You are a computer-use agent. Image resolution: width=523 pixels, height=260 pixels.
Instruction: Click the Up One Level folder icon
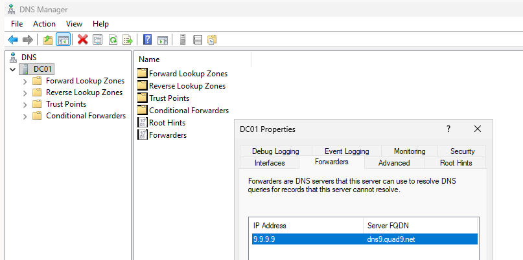tap(48, 40)
